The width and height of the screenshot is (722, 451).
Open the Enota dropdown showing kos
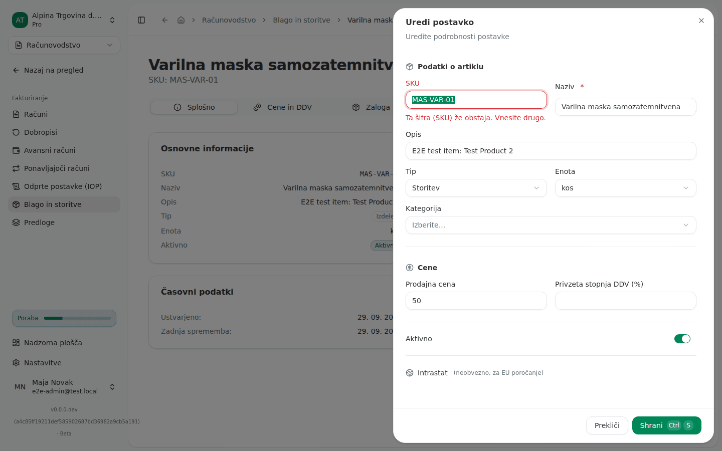(626, 188)
